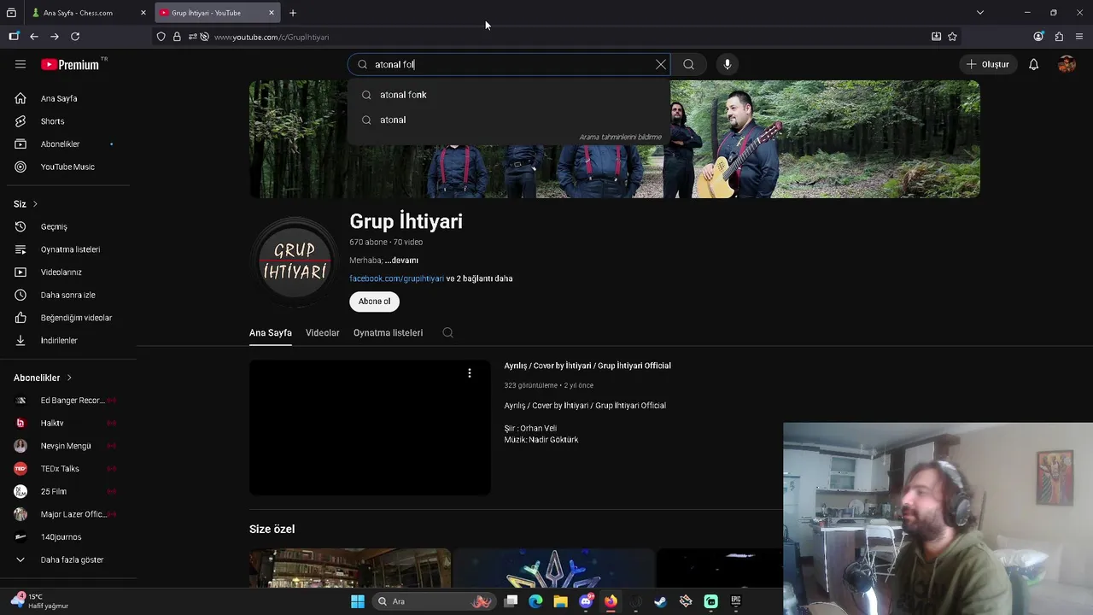Open account avatar menu
The image size is (1093, 615).
[1067, 64]
